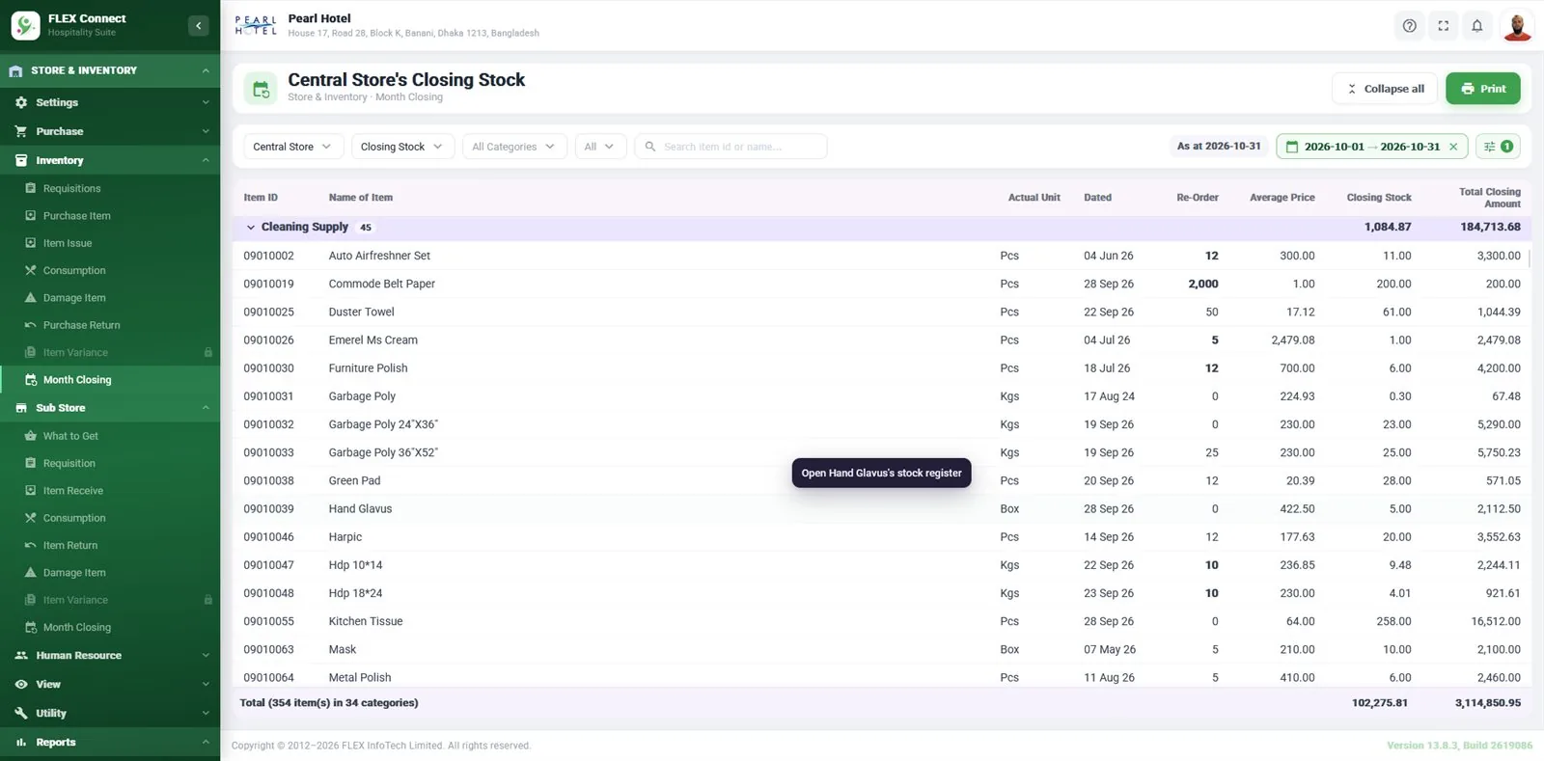Click the FLEX Connect logo

[25, 25]
